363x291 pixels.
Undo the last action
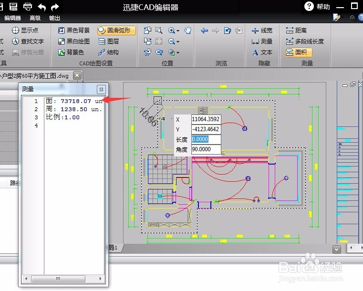pos(41,7)
